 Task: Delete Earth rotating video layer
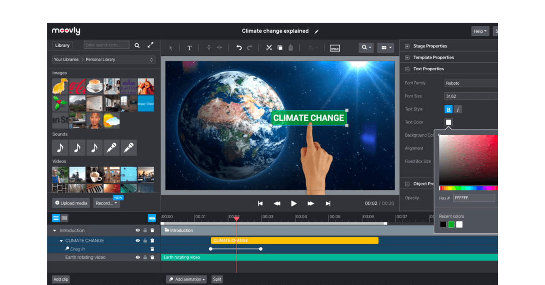(152, 257)
